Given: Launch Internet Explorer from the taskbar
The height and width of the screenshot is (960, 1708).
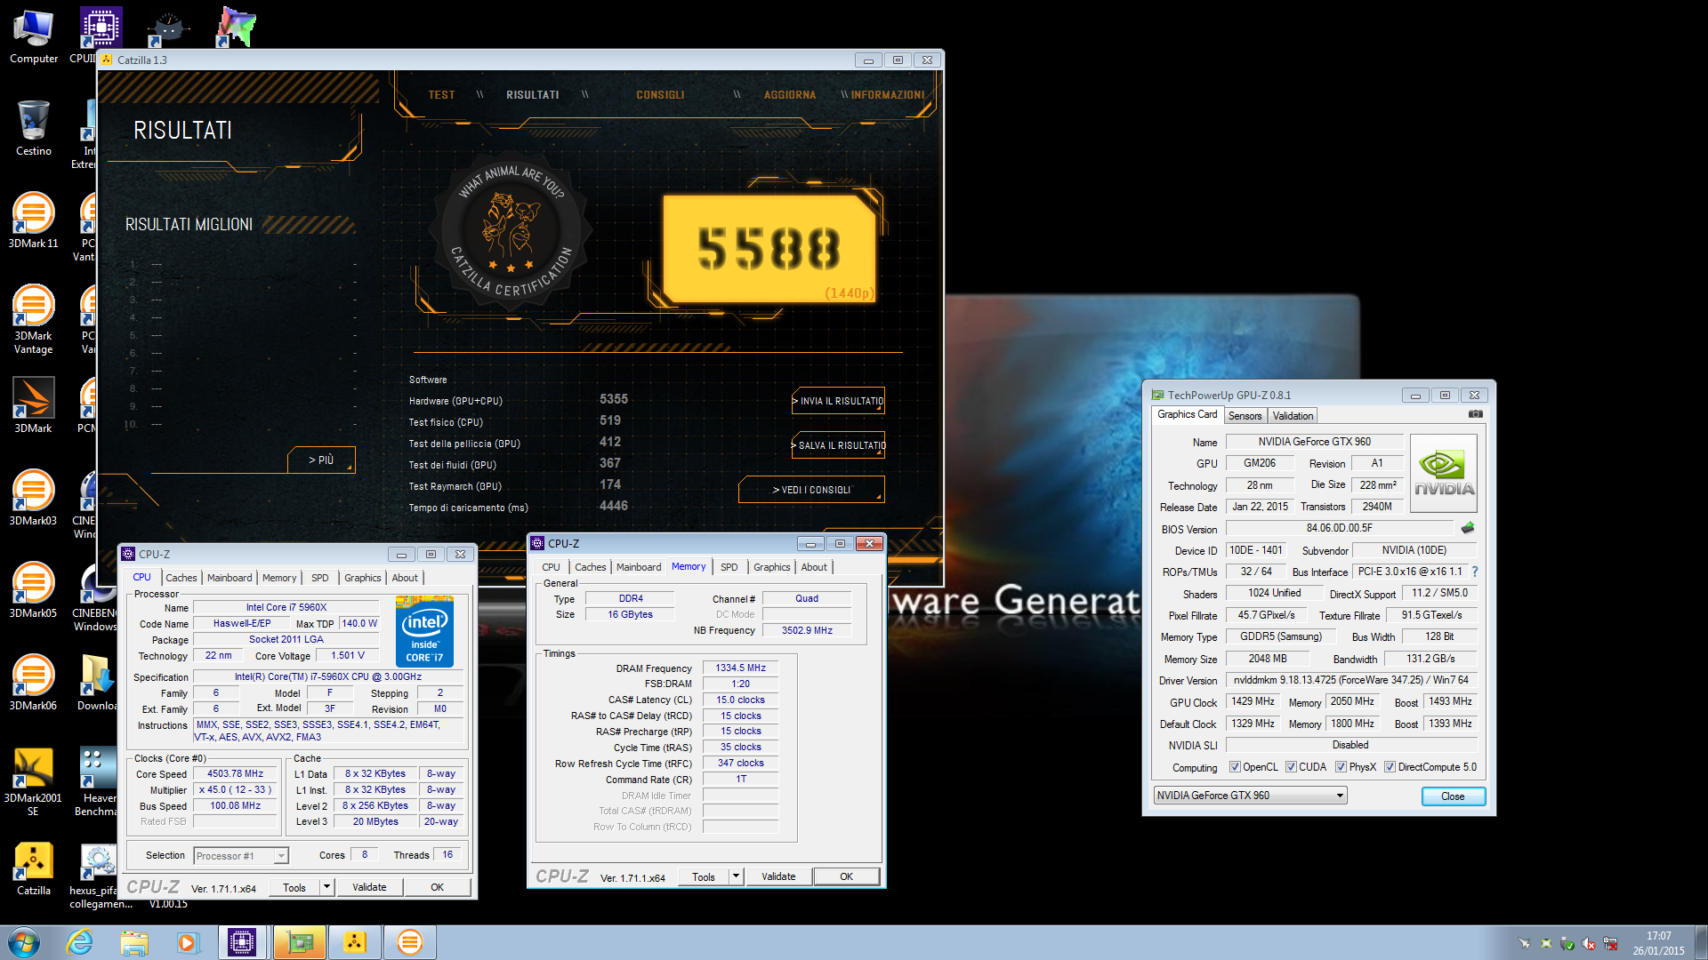Looking at the screenshot, I should tap(80, 942).
